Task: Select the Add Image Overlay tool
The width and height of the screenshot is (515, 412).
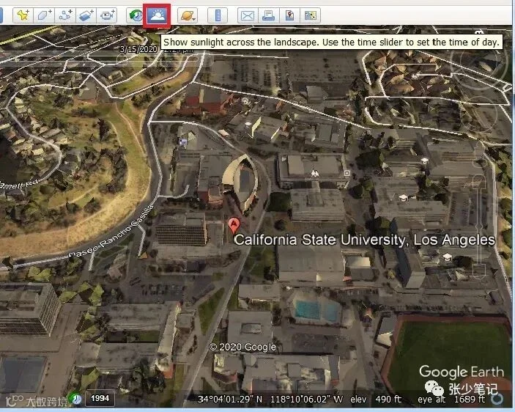Action: point(86,15)
